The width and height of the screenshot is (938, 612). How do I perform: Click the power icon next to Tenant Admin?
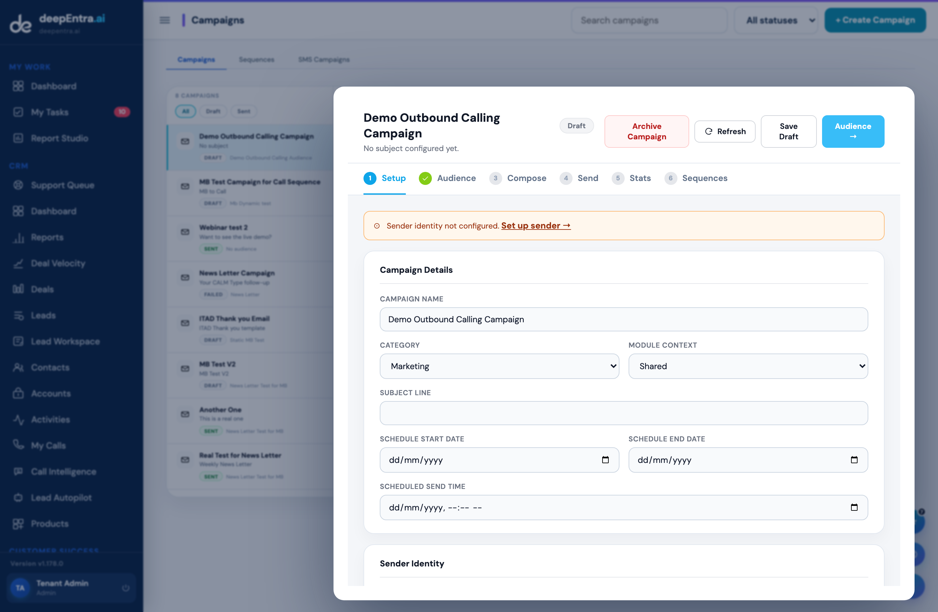tap(126, 588)
